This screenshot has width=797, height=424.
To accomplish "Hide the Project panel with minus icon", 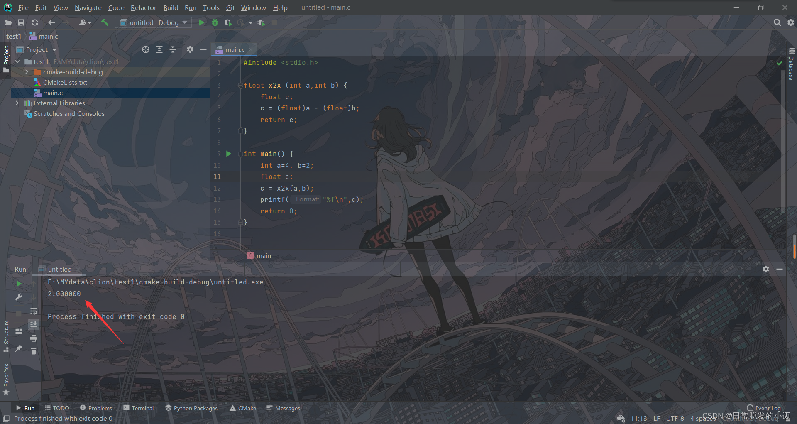I will [203, 49].
